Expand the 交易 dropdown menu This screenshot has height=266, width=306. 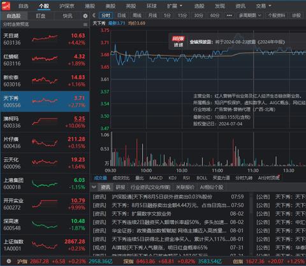click(263, 6)
